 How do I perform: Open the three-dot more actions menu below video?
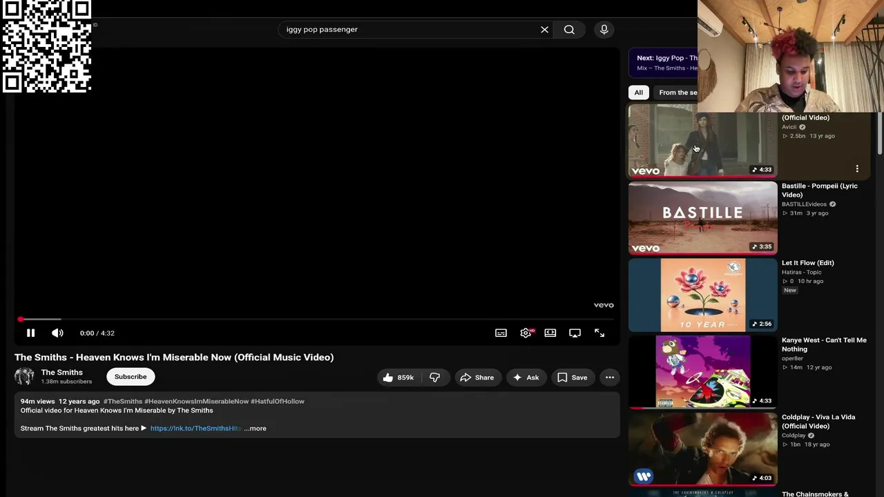click(x=610, y=378)
